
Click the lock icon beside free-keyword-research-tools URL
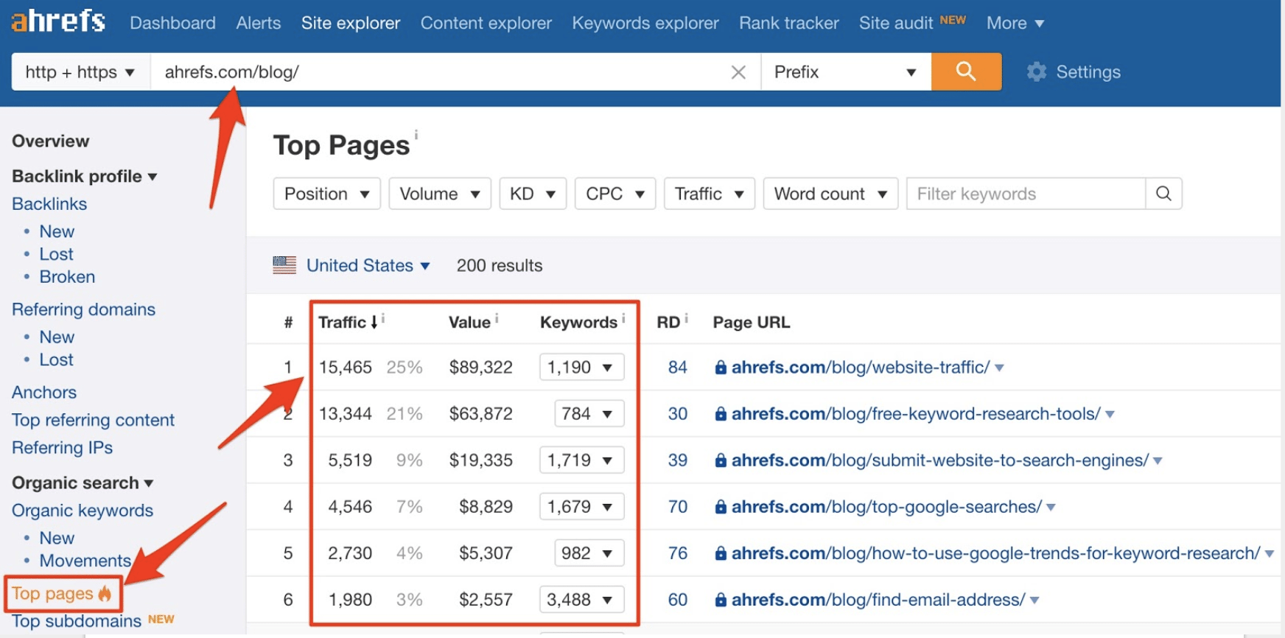pos(721,414)
